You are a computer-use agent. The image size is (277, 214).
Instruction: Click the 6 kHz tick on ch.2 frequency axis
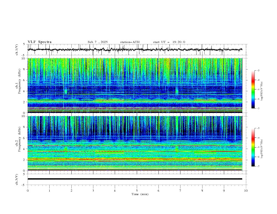click(25, 138)
